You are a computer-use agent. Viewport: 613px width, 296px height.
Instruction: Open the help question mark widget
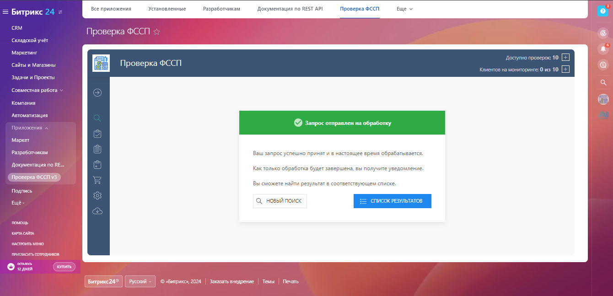click(x=603, y=11)
